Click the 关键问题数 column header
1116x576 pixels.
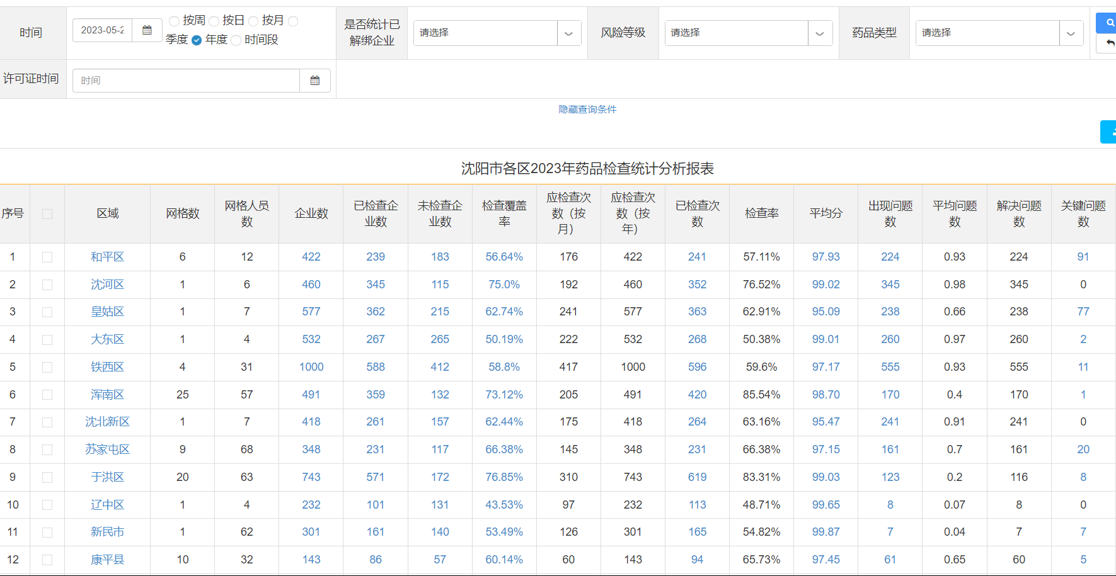pos(1083,213)
